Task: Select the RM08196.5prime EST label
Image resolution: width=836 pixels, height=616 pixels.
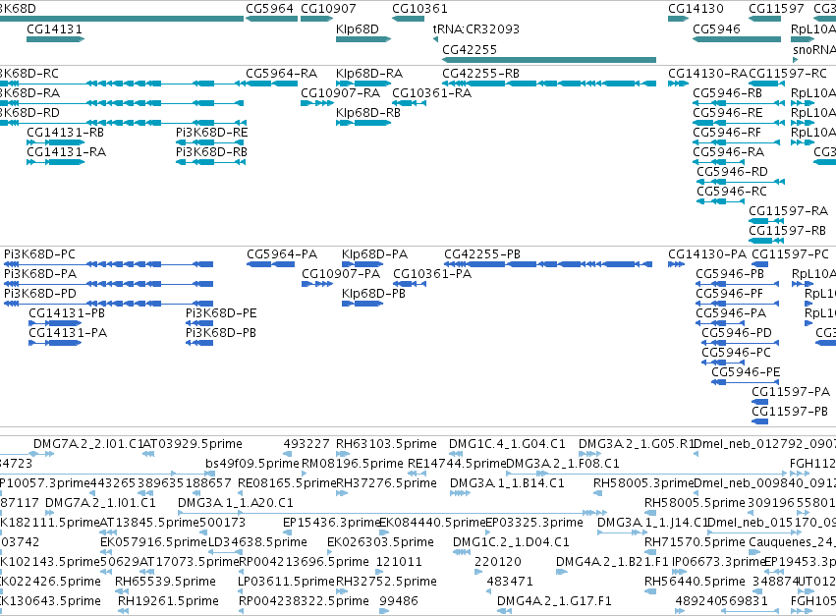Action: 353,464
